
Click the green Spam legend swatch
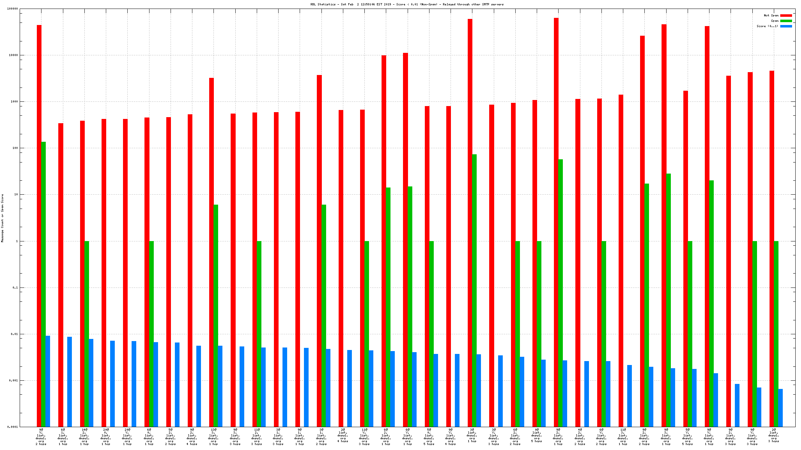click(786, 21)
